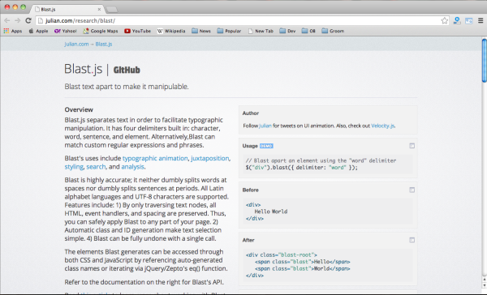Open the Wikipedia bookmark
The image size is (487, 295).
[x=171, y=31]
